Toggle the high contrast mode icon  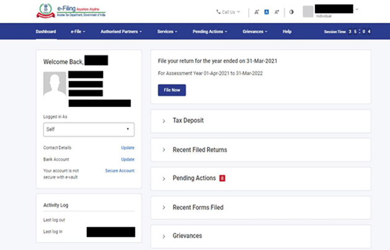coord(292,12)
